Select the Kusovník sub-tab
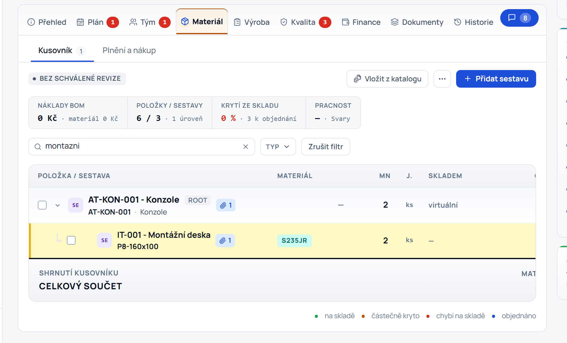This screenshot has width=567, height=343. (x=62, y=51)
